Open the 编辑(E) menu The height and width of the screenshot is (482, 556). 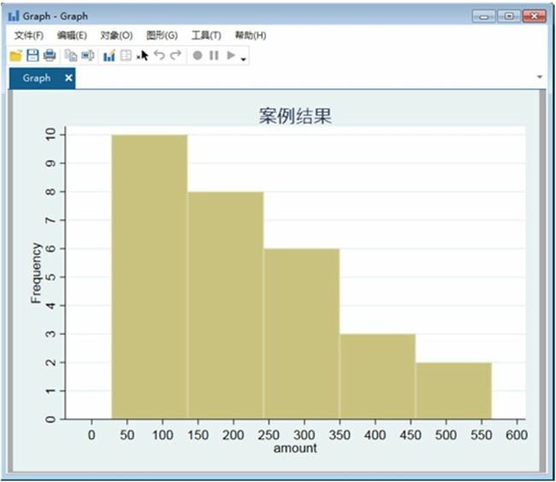(72, 35)
